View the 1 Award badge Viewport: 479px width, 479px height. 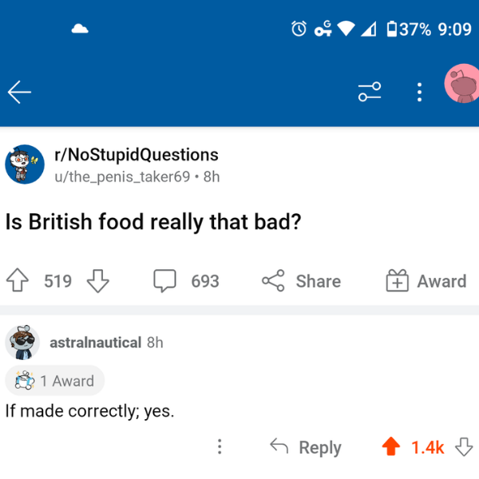55,381
